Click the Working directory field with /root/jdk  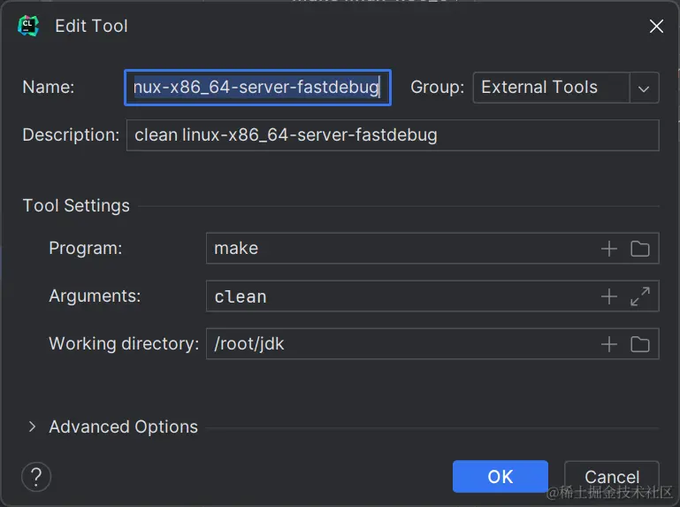[398, 344]
